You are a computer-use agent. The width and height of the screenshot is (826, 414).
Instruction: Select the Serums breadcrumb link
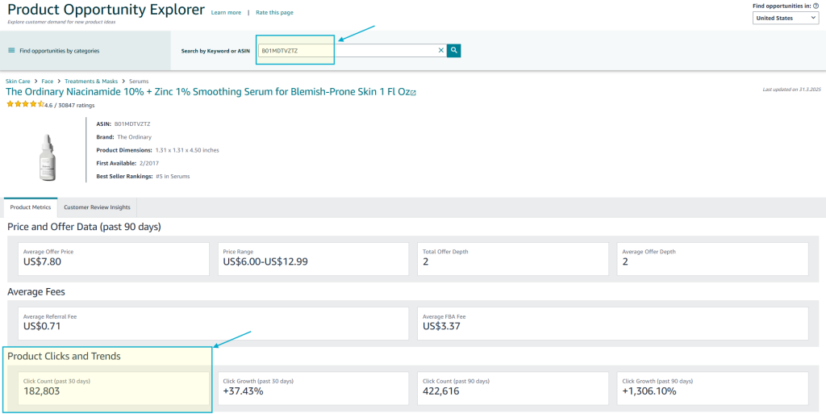click(x=139, y=82)
